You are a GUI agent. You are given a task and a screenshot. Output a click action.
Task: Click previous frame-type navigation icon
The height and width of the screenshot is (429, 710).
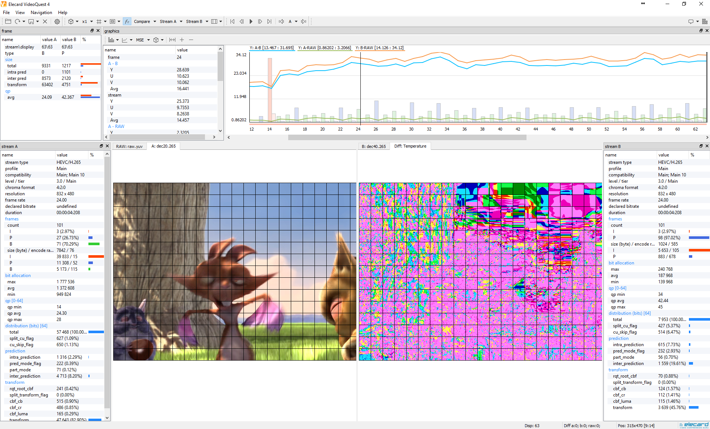tap(282, 21)
